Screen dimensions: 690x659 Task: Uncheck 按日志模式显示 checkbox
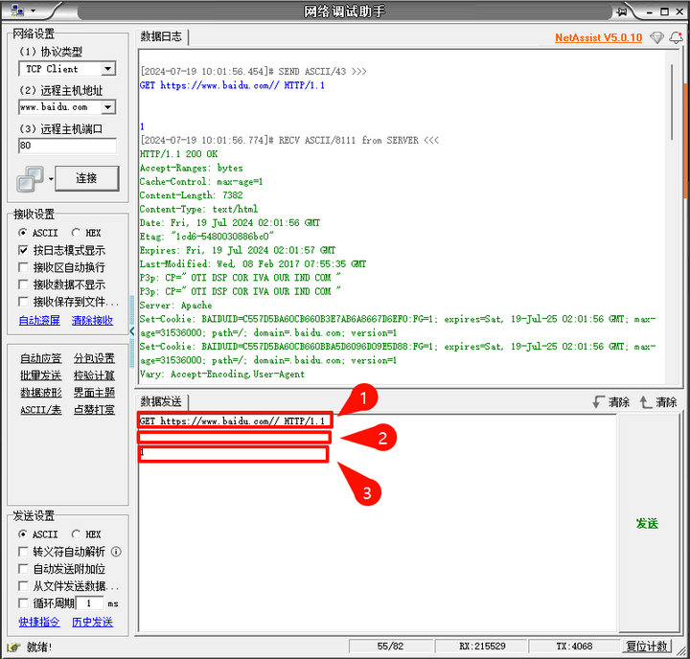pyautogui.click(x=24, y=250)
